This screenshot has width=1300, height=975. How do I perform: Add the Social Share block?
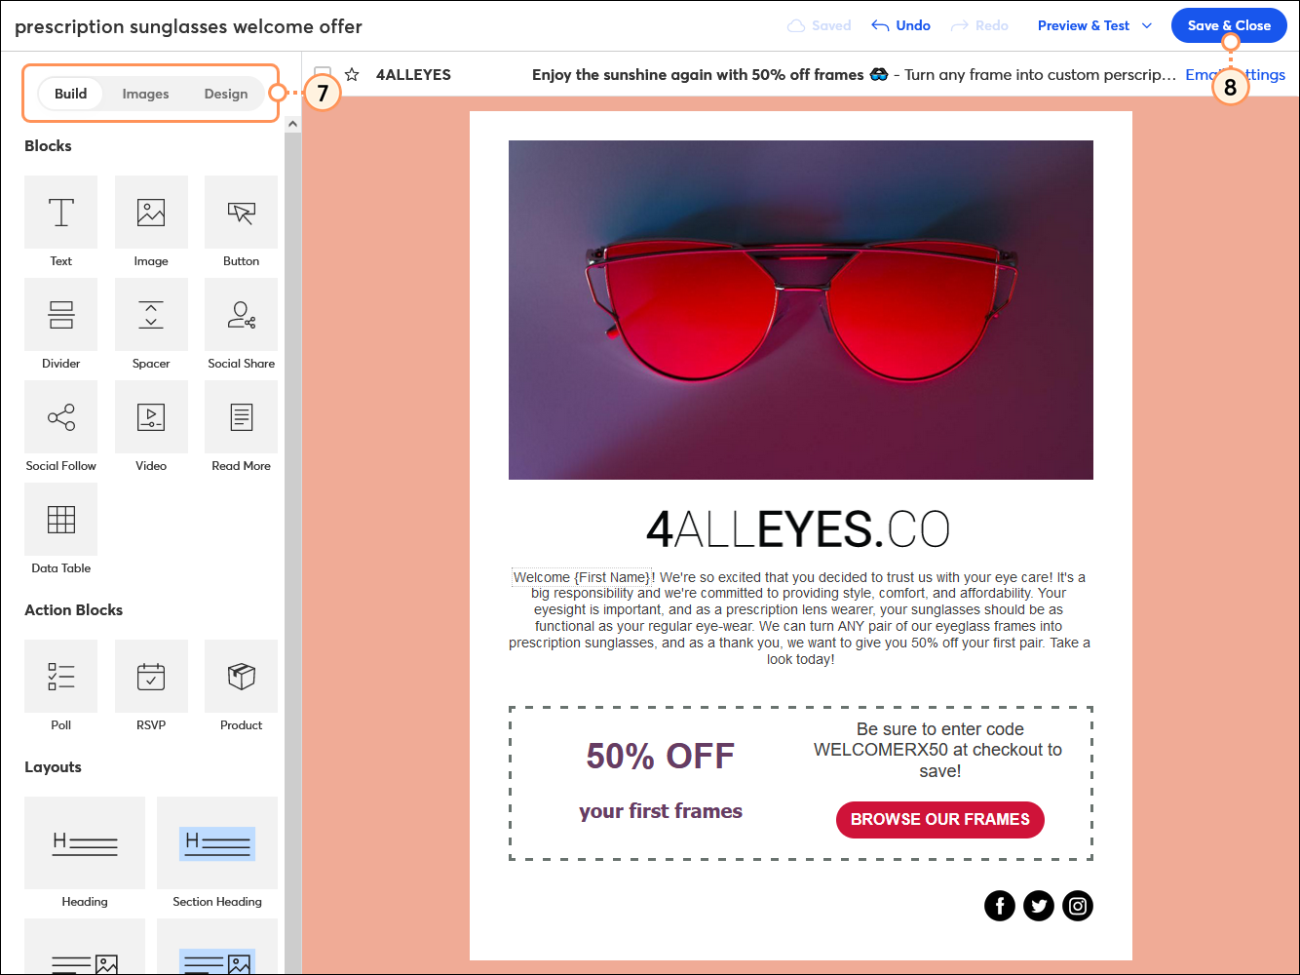241,315
